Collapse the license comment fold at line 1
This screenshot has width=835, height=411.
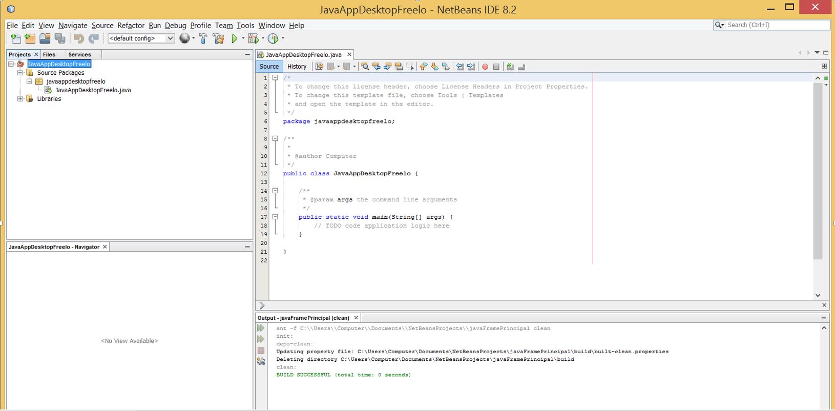275,78
